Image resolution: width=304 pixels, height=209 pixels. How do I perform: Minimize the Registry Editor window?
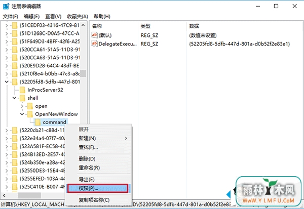pos(258,6)
